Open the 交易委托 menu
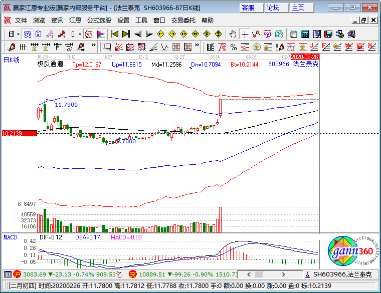Screen dimensions: 381x293 (183, 21)
